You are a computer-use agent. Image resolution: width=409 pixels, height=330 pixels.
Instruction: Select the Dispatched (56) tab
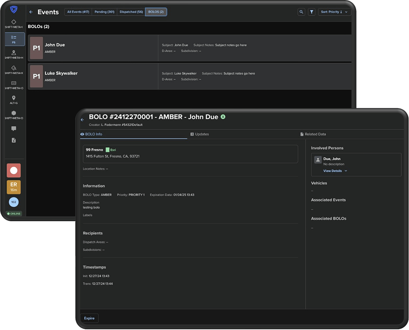(x=131, y=12)
